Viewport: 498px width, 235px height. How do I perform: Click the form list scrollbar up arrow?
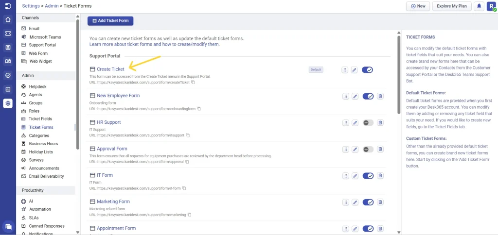(399, 33)
